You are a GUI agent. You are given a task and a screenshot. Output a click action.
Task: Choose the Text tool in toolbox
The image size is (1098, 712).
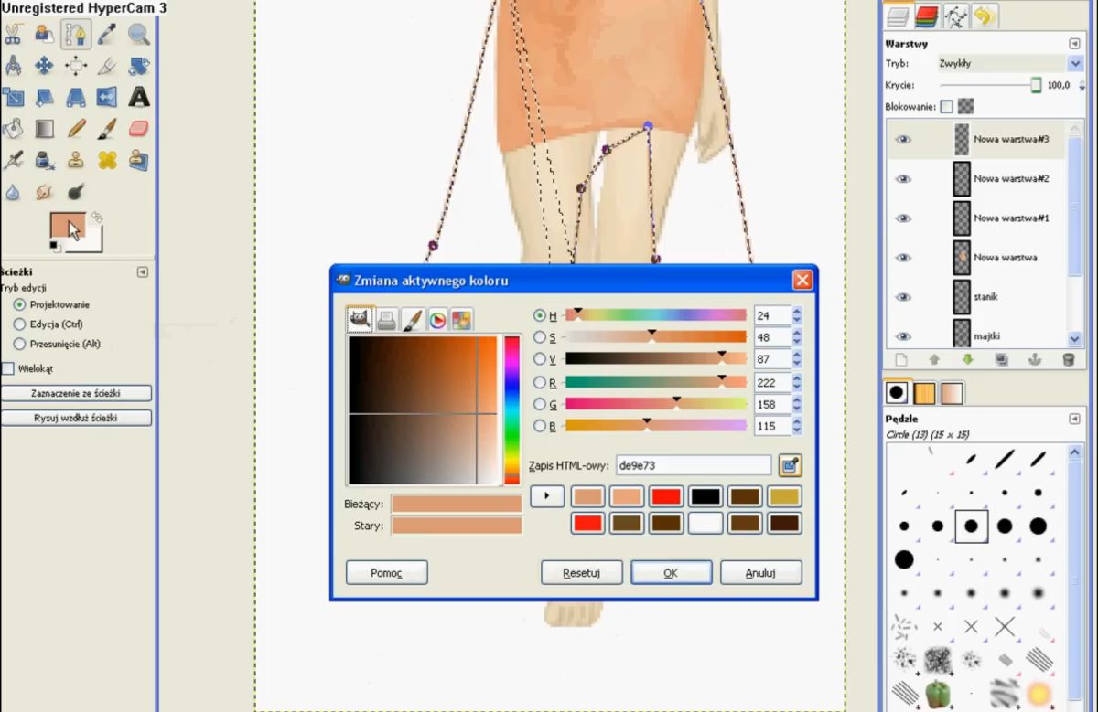(138, 97)
